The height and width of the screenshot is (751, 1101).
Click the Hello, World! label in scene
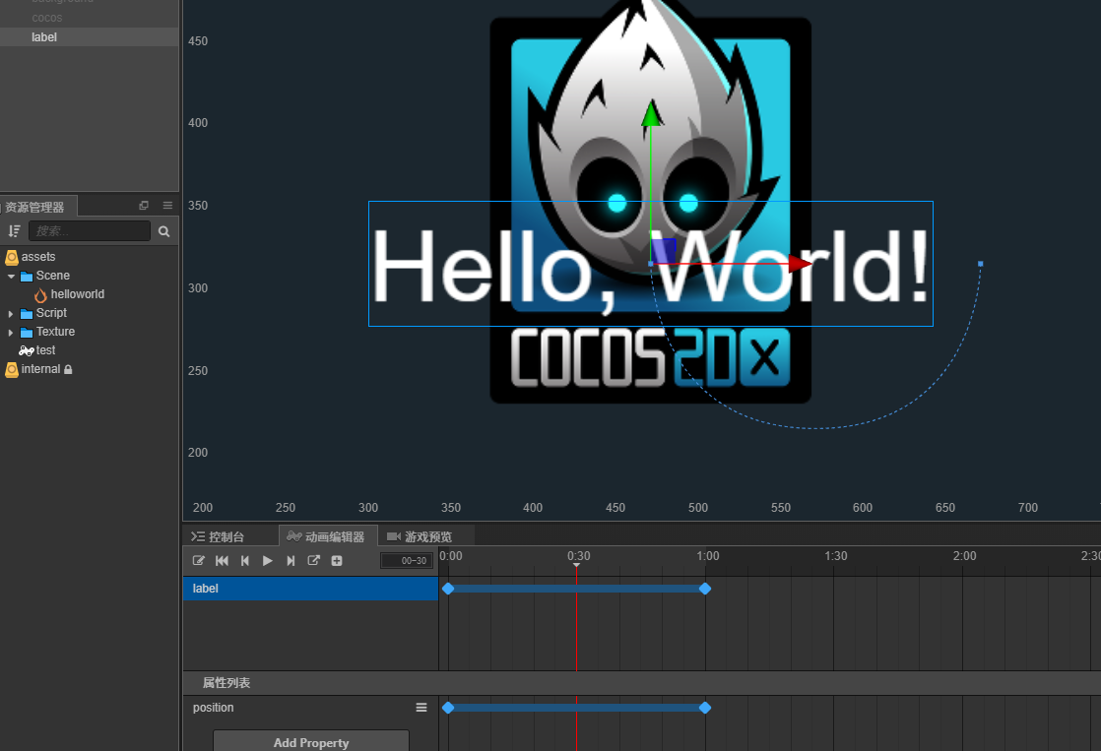click(650, 265)
